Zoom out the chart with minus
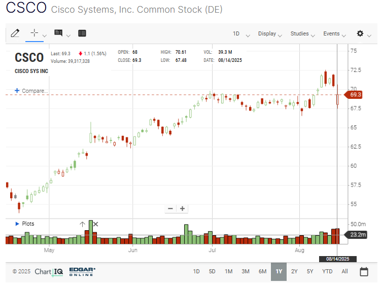This screenshot has height=287, width=381. 170,208
